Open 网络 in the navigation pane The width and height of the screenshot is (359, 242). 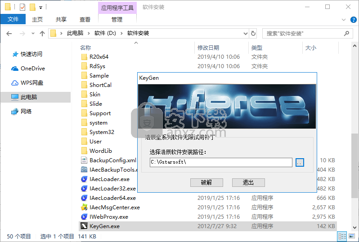26,112
